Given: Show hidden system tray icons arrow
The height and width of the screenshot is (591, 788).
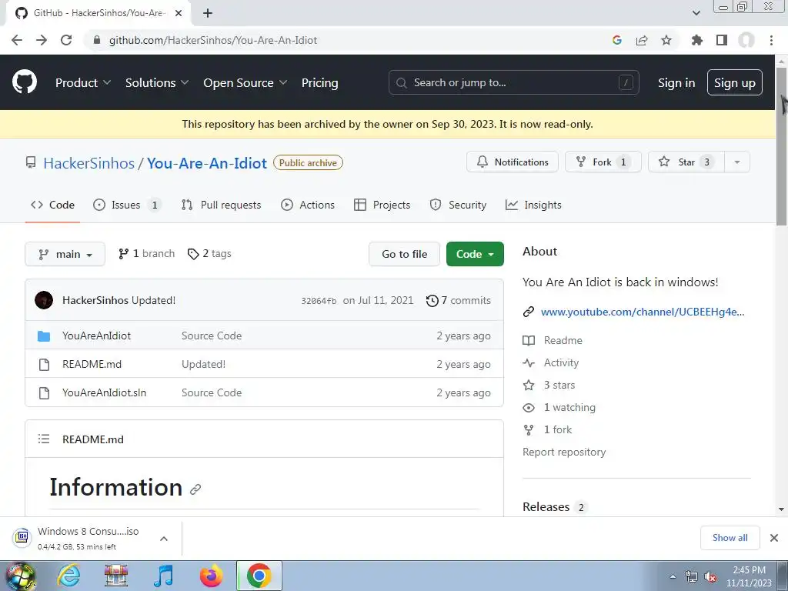Looking at the screenshot, I should (673, 576).
